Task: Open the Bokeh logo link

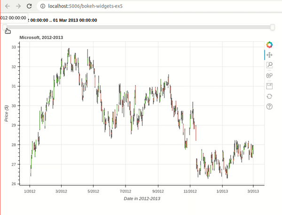Action: pos(269,45)
